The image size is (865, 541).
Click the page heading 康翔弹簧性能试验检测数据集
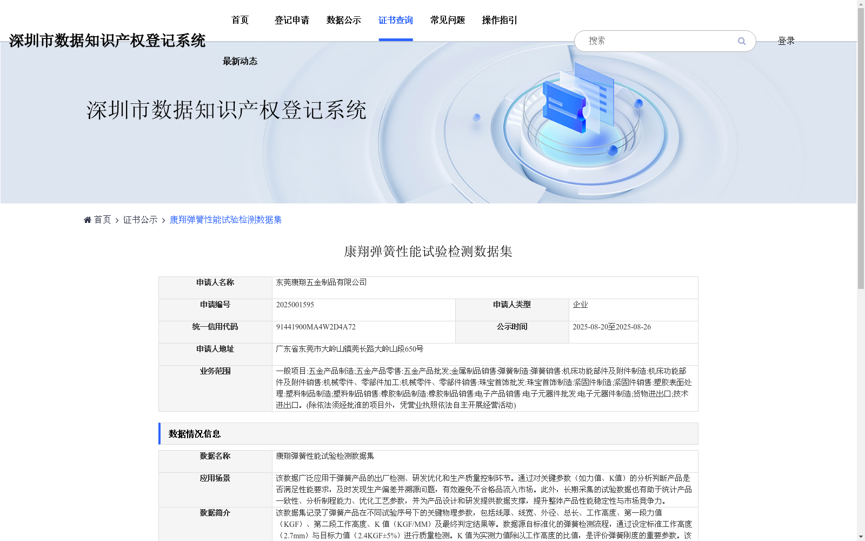[428, 252]
